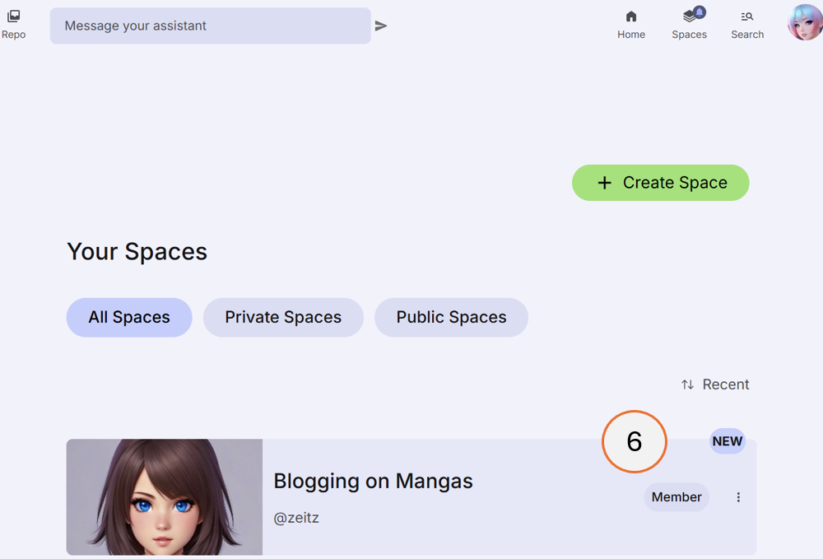The width and height of the screenshot is (823, 559).
Task: Expand options via the sort arrows icon
Action: 688,384
